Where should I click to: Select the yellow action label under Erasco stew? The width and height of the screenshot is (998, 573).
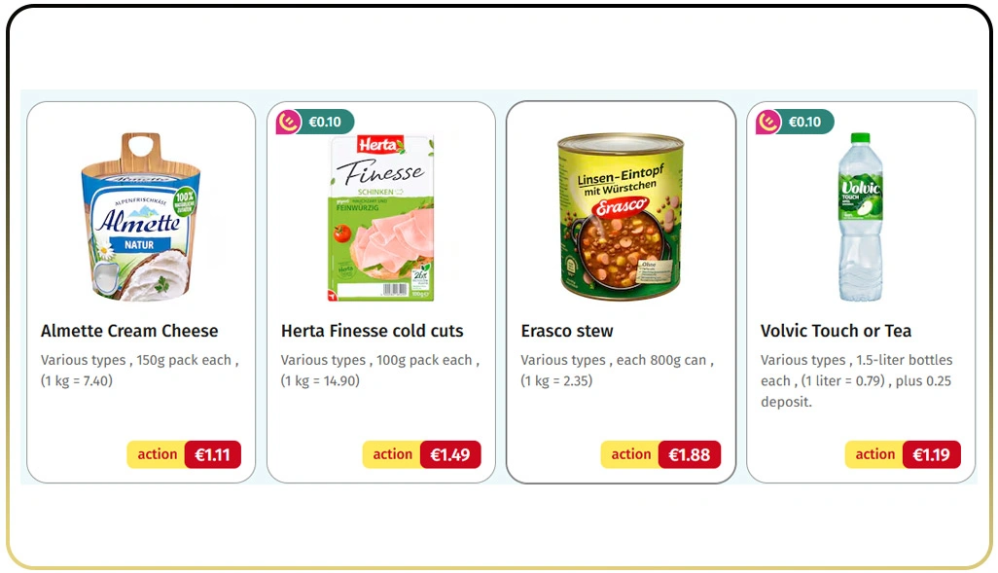click(x=630, y=453)
